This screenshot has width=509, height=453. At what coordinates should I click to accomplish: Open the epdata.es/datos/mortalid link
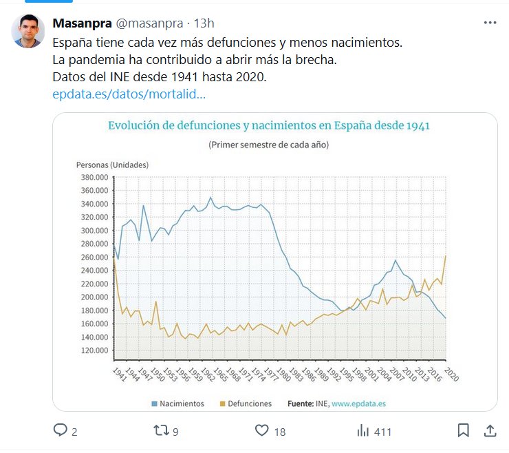tap(129, 94)
